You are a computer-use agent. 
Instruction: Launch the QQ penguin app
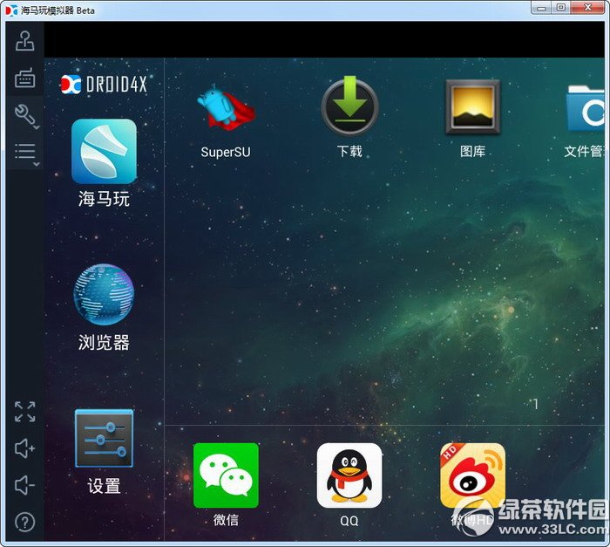349,475
